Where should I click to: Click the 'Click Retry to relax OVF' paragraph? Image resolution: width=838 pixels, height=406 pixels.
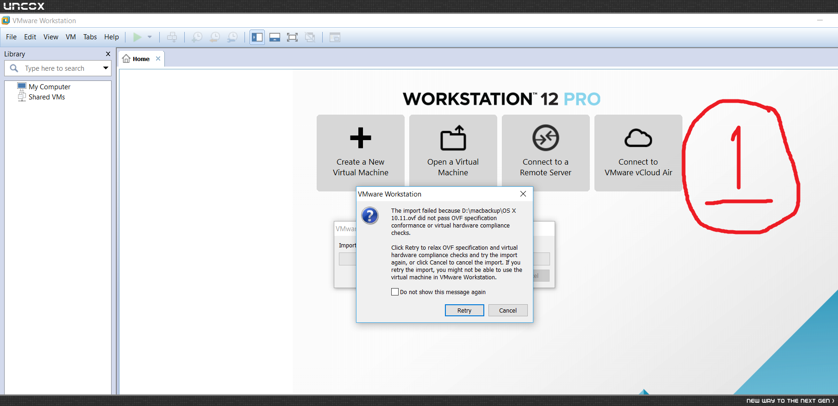(x=457, y=263)
